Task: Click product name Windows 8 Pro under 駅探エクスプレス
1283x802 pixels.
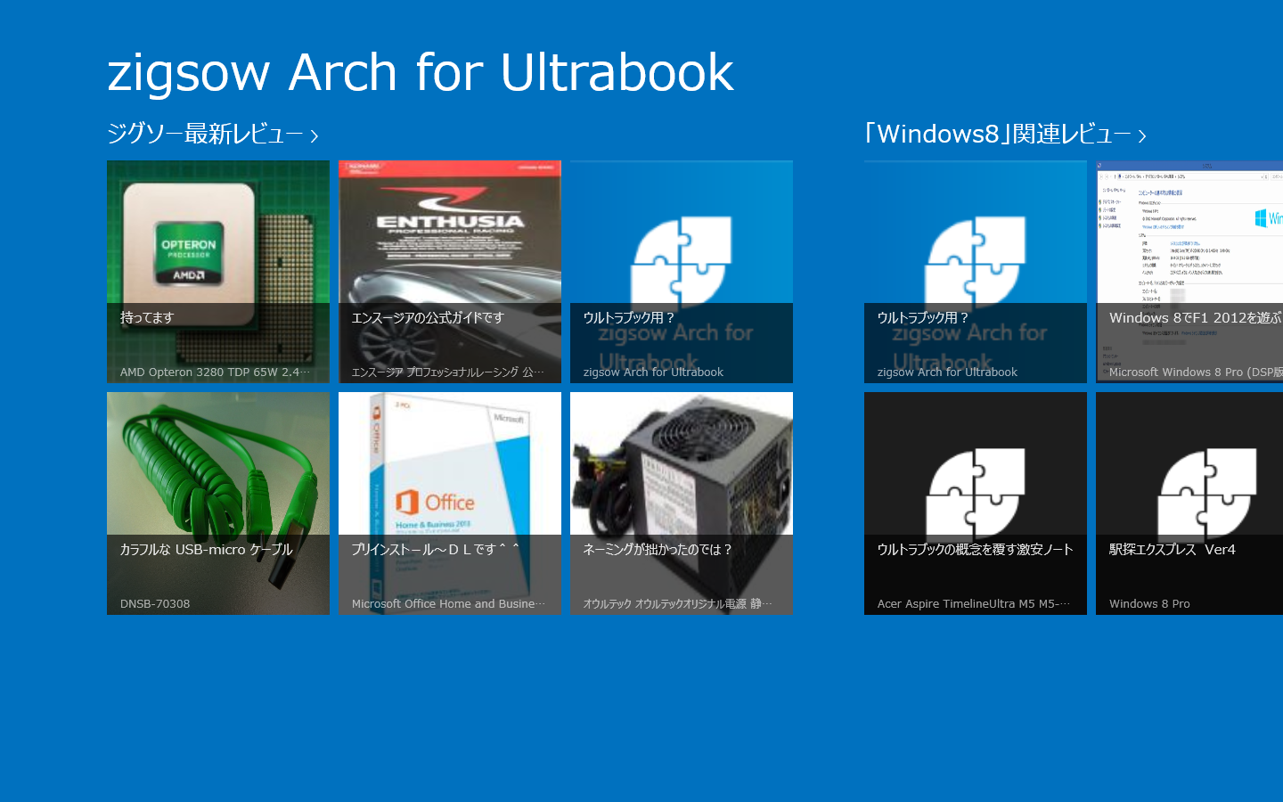Action: 1149,603
